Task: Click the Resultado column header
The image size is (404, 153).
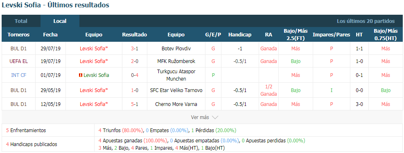Action: pyautogui.click(x=135, y=34)
